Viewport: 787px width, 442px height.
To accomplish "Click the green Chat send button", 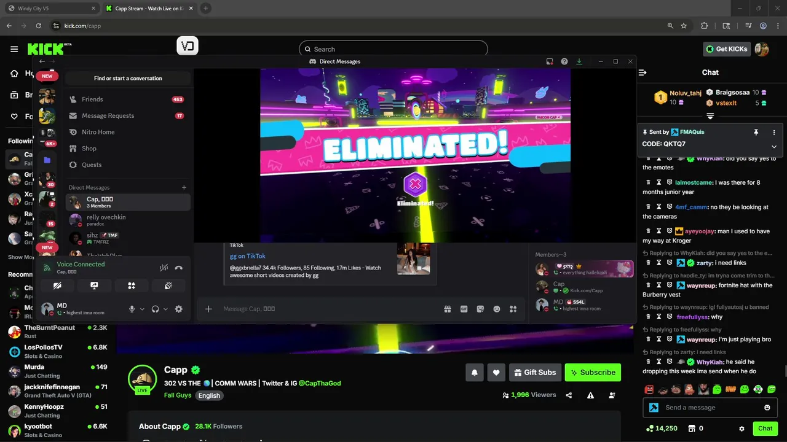I will coord(765,428).
